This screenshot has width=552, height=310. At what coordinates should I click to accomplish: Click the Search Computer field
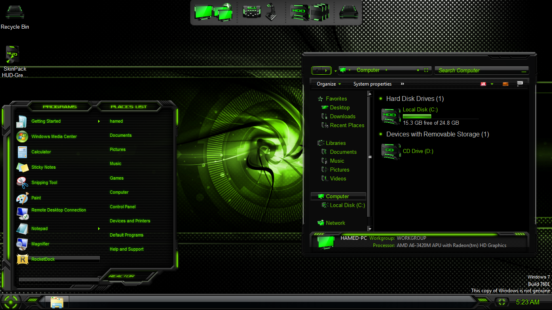pos(482,70)
